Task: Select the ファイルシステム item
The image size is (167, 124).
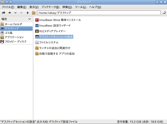Action: [47, 42]
